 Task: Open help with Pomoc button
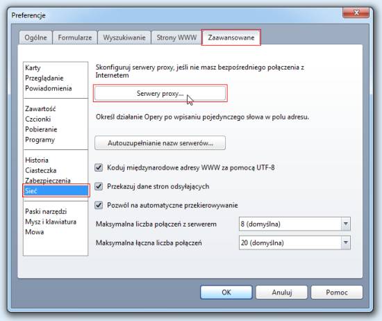(337, 293)
